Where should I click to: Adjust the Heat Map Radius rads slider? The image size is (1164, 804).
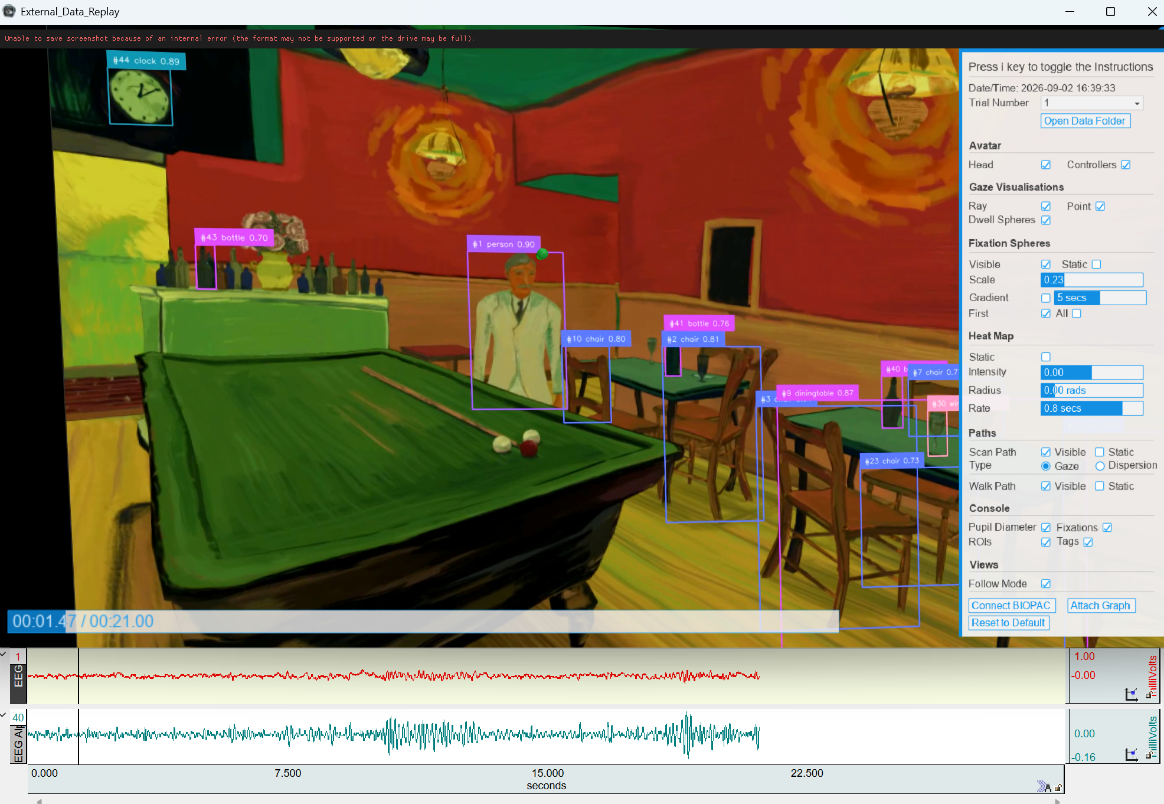point(1091,390)
